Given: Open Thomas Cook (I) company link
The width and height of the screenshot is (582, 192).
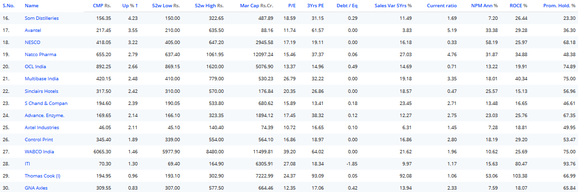Looking at the screenshot, I should click(x=43, y=176).
